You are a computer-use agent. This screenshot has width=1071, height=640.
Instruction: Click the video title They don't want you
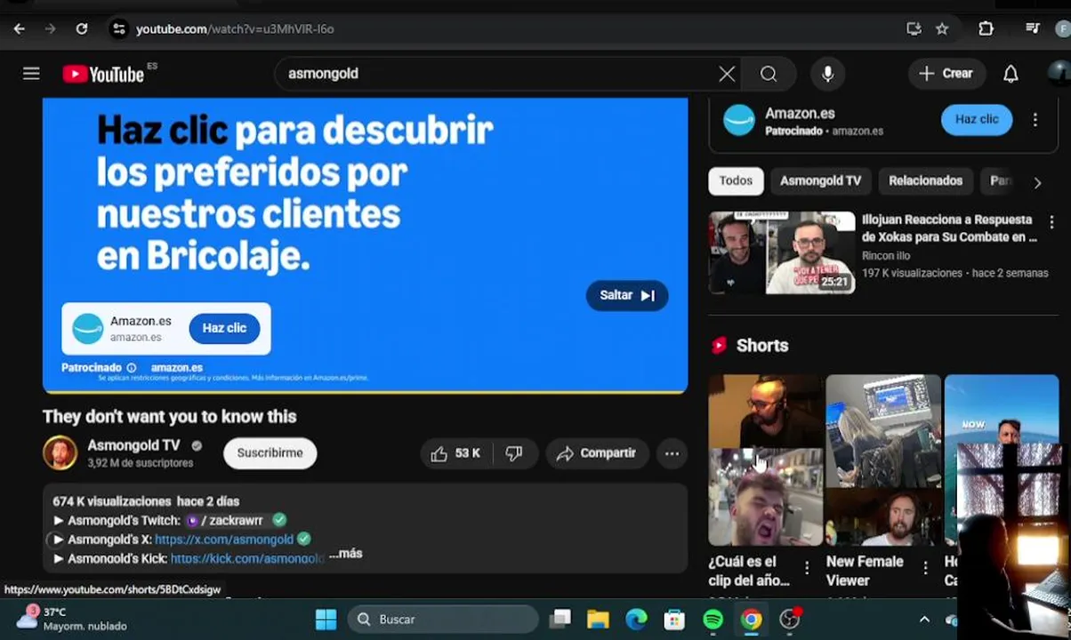coord(169,417)
